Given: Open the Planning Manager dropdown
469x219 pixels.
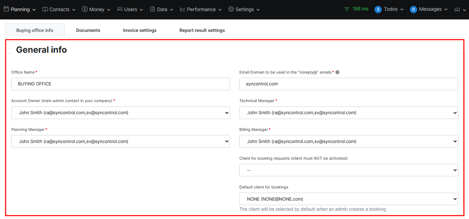Looking at the screenshot, I should 121,142.
